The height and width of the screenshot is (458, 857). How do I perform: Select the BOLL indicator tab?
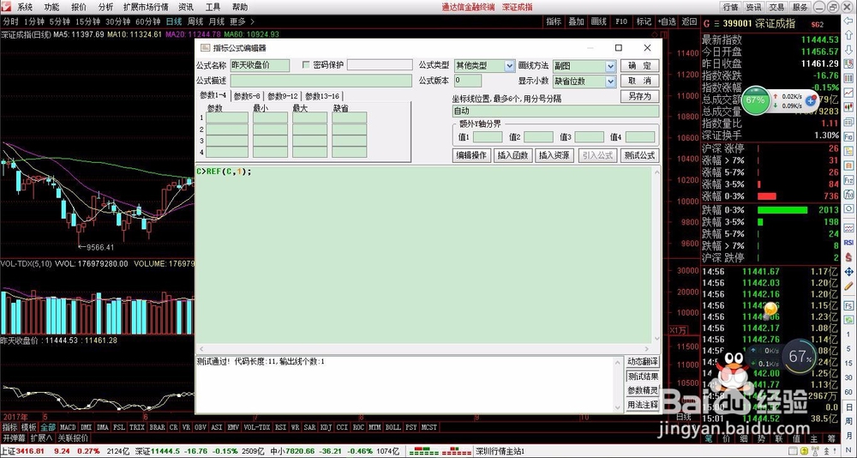coord(393,427)
